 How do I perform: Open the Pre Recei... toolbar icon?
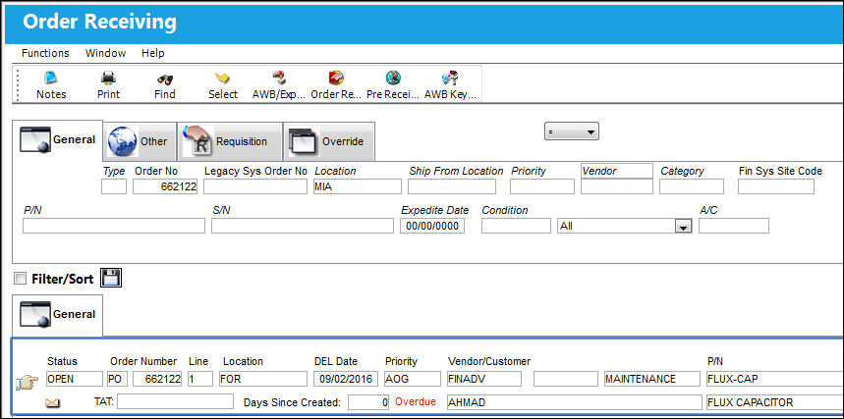[393, 85]
